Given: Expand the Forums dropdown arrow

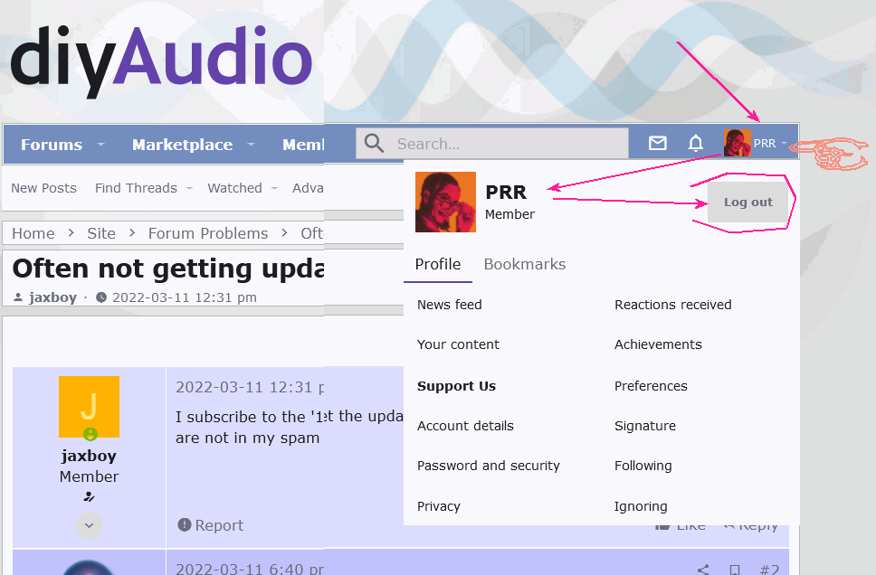Looking at the screenshot, I should tap(100, 144).
